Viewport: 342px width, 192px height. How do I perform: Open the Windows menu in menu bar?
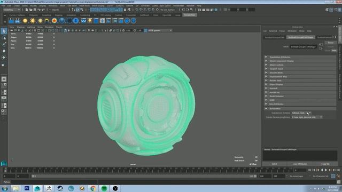click(53, 6)
